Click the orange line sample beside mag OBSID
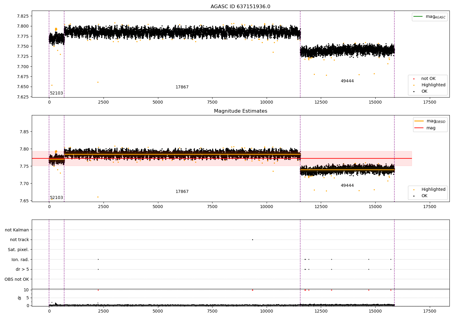The width and height of the screenshot is (454, 318). (419, 121)
